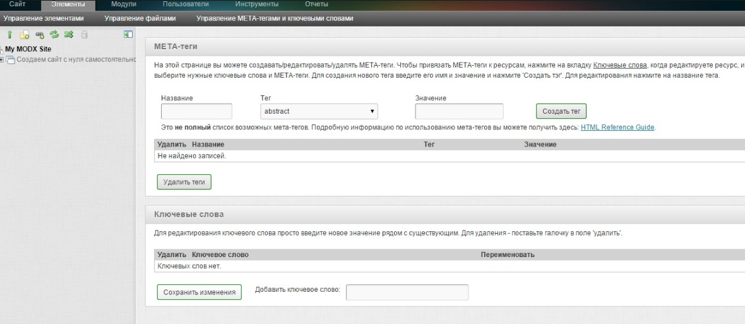This screenshot has height=324, width=745.
Task: Switch to Управление элементами submenu
Action: [x=44, y=18]
